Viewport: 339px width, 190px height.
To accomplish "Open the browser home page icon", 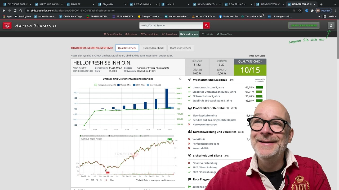I will point(21,11).
